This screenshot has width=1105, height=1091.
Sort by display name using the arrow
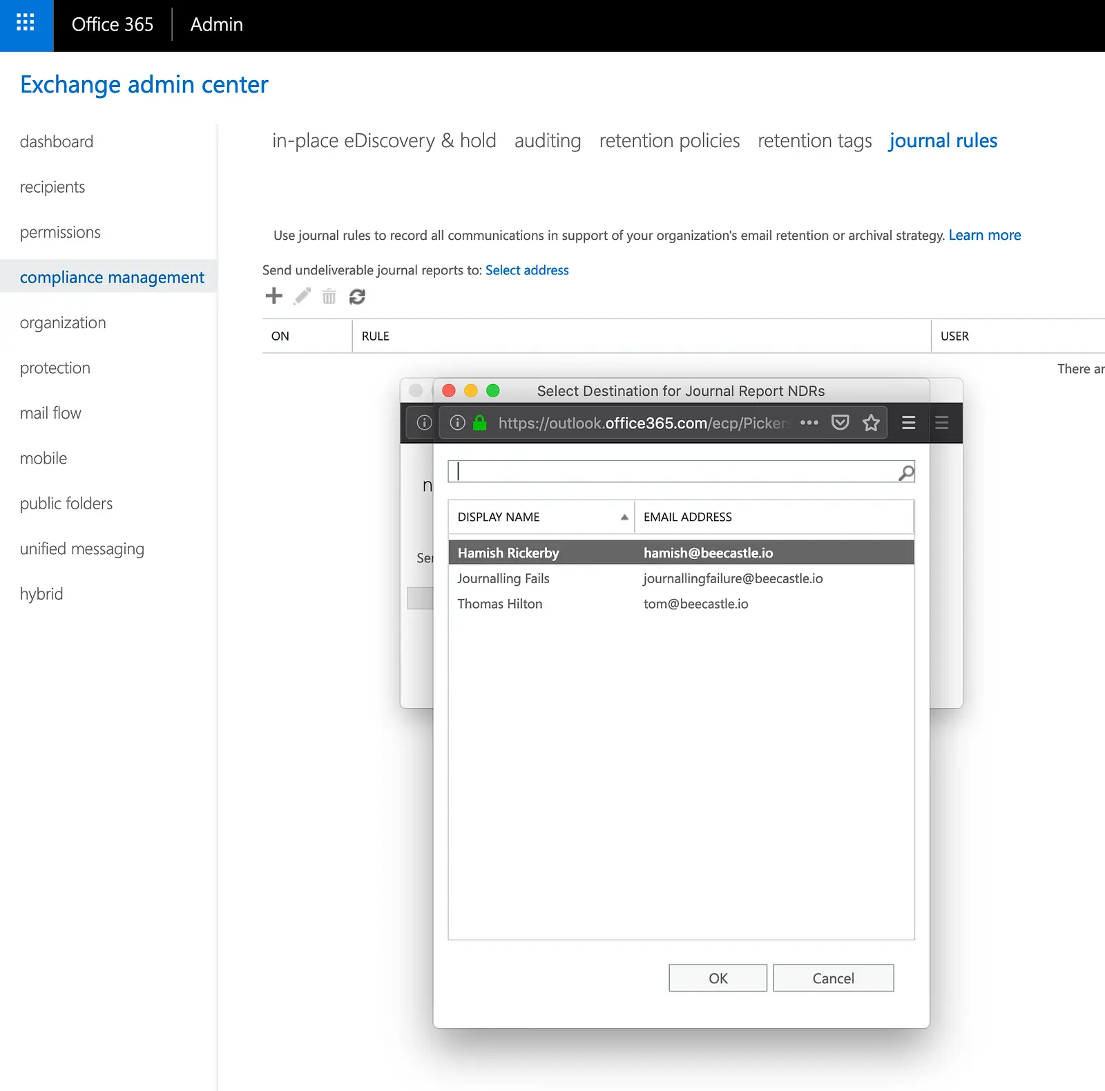click(624, 517)
